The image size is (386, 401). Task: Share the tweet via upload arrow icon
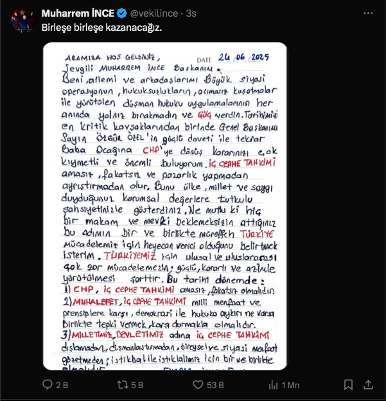[x=368, y=384]
